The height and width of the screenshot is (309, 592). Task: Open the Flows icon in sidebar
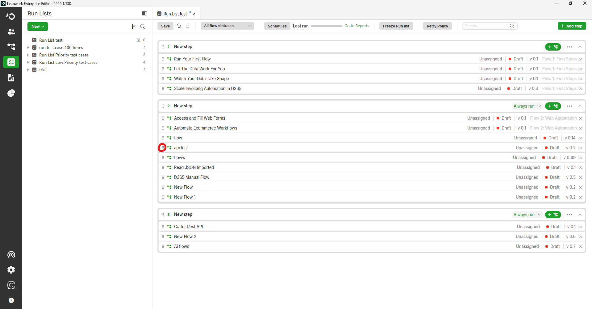(x=11, y=47)
